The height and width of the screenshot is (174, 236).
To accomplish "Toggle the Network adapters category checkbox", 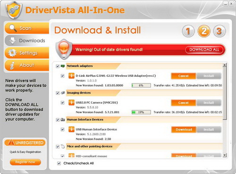I will coord(58,66).
